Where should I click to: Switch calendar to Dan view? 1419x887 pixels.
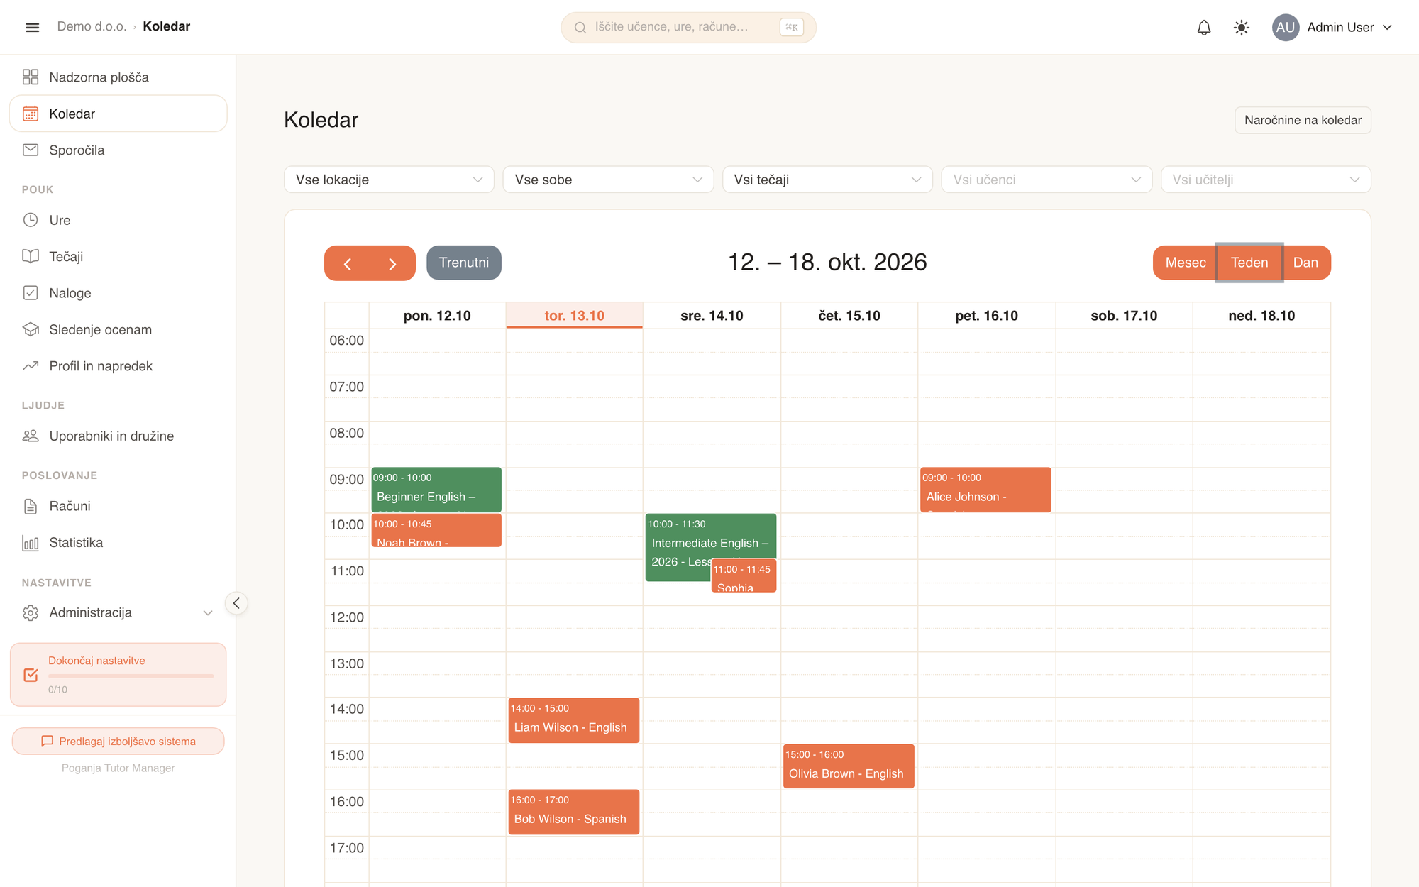(1305, 263)
